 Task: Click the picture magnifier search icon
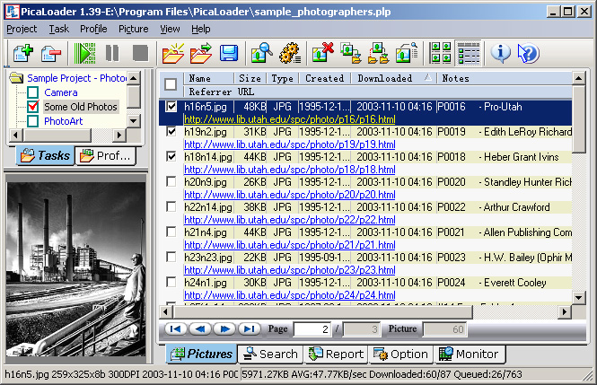point(261,53)
